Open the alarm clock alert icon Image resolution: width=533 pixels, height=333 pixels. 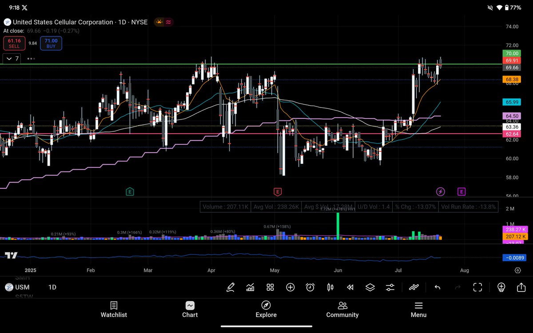pyautogui.click(x=310, y=287)
